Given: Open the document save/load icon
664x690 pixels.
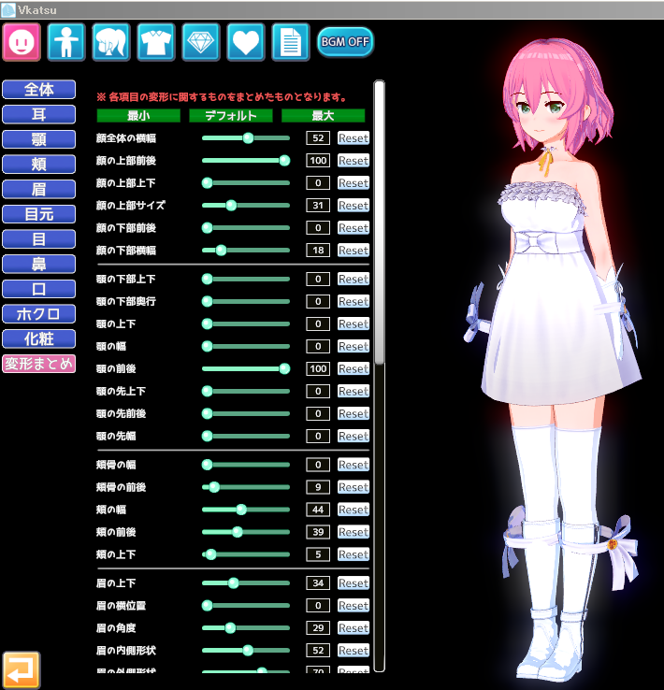Looking at the screenshot, I should coord(290,42).
